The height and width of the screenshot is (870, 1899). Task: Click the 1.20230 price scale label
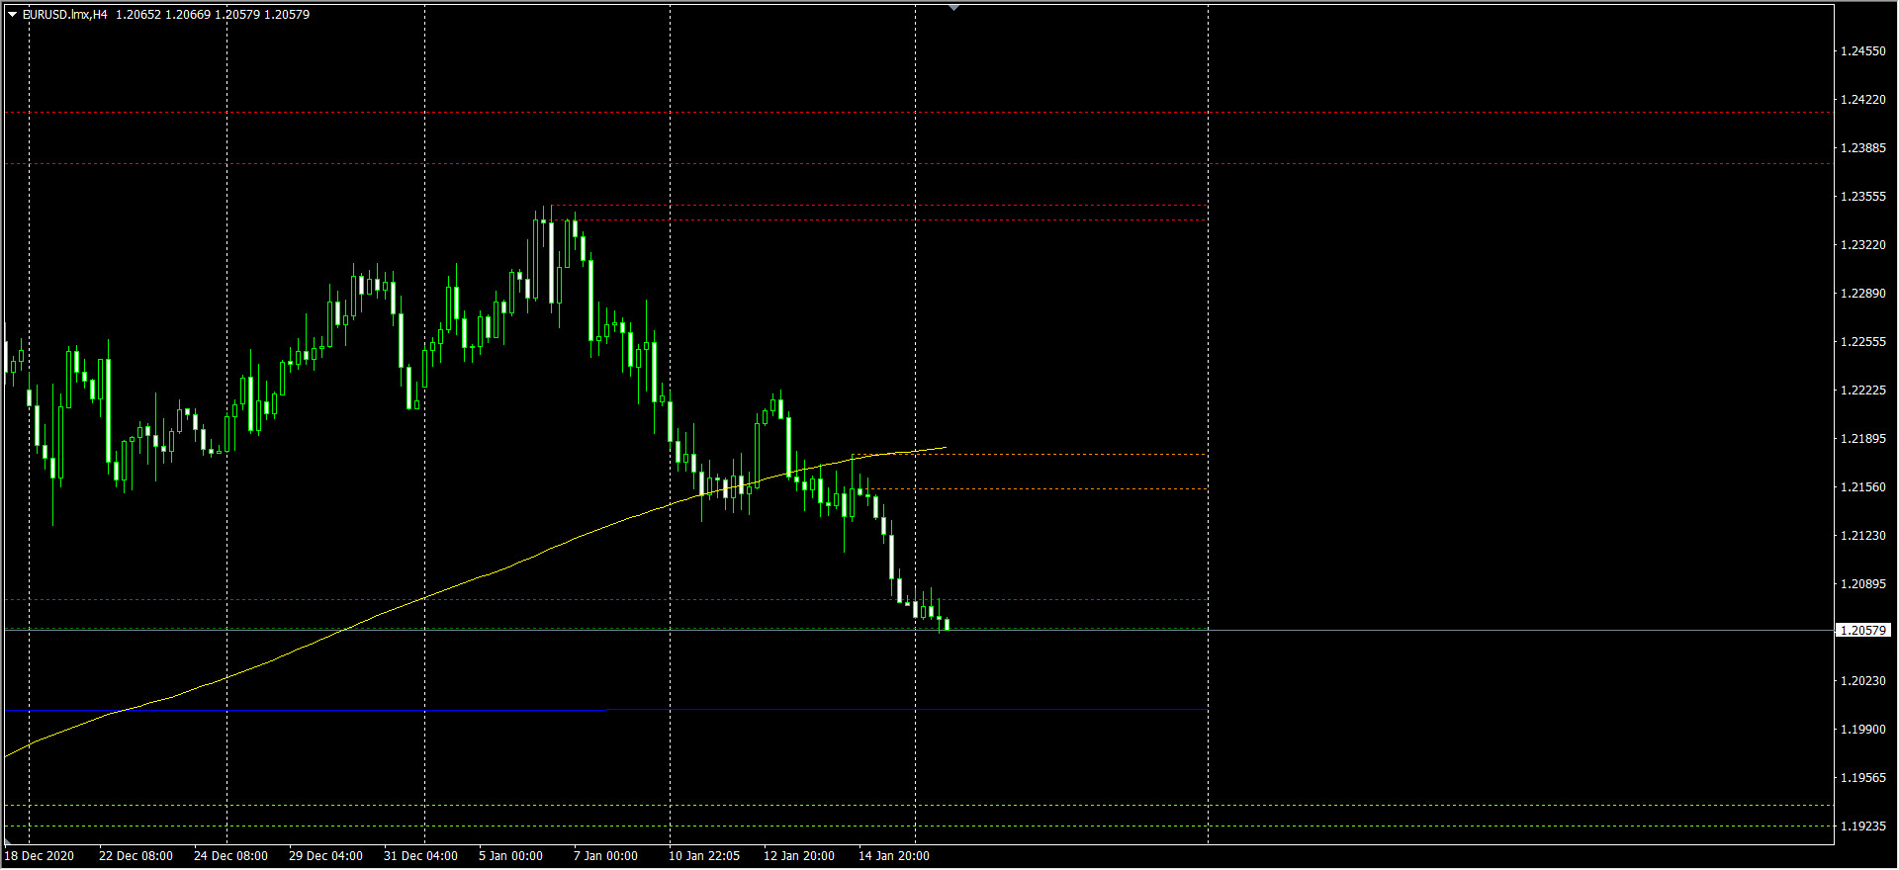[x=1863, y=680]
